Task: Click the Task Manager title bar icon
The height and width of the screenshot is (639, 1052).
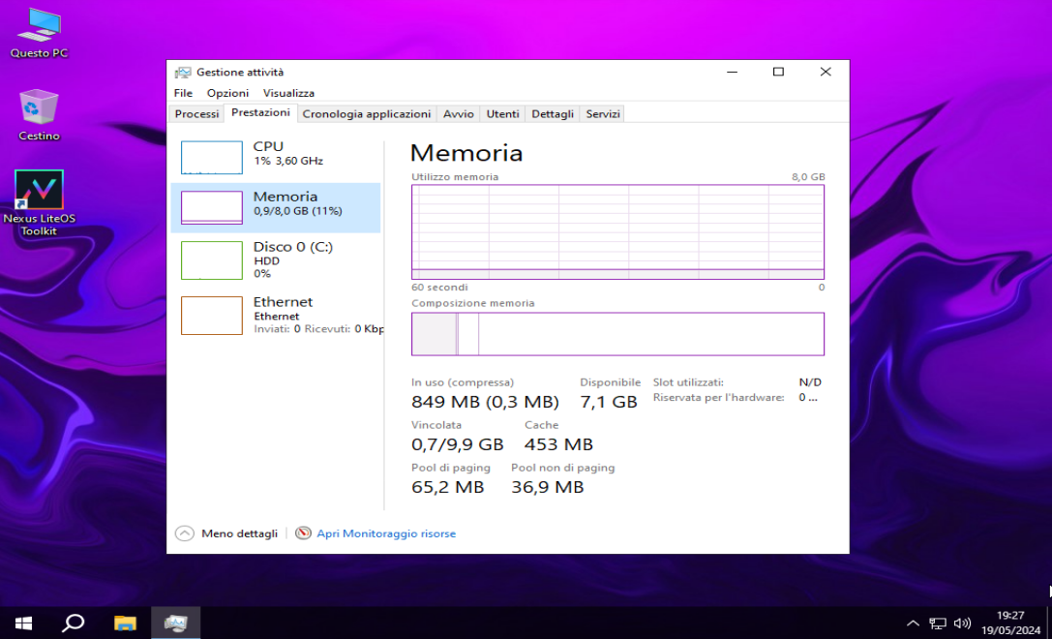Action: tap(183, 73)
